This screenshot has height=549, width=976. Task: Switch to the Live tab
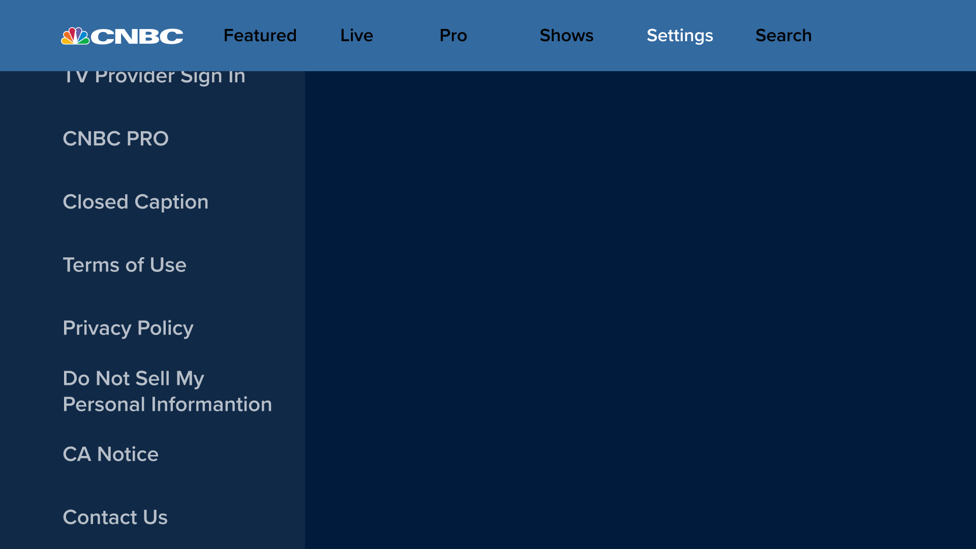coord(356,36)
